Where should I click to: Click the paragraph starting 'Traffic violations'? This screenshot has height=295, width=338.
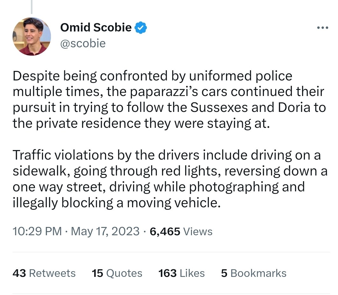(x=170, y=179)
